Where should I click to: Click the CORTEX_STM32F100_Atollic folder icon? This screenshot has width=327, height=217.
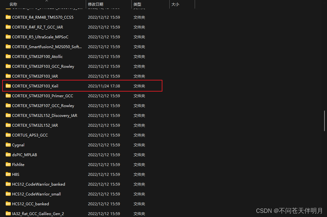click(x=8, y=56)
